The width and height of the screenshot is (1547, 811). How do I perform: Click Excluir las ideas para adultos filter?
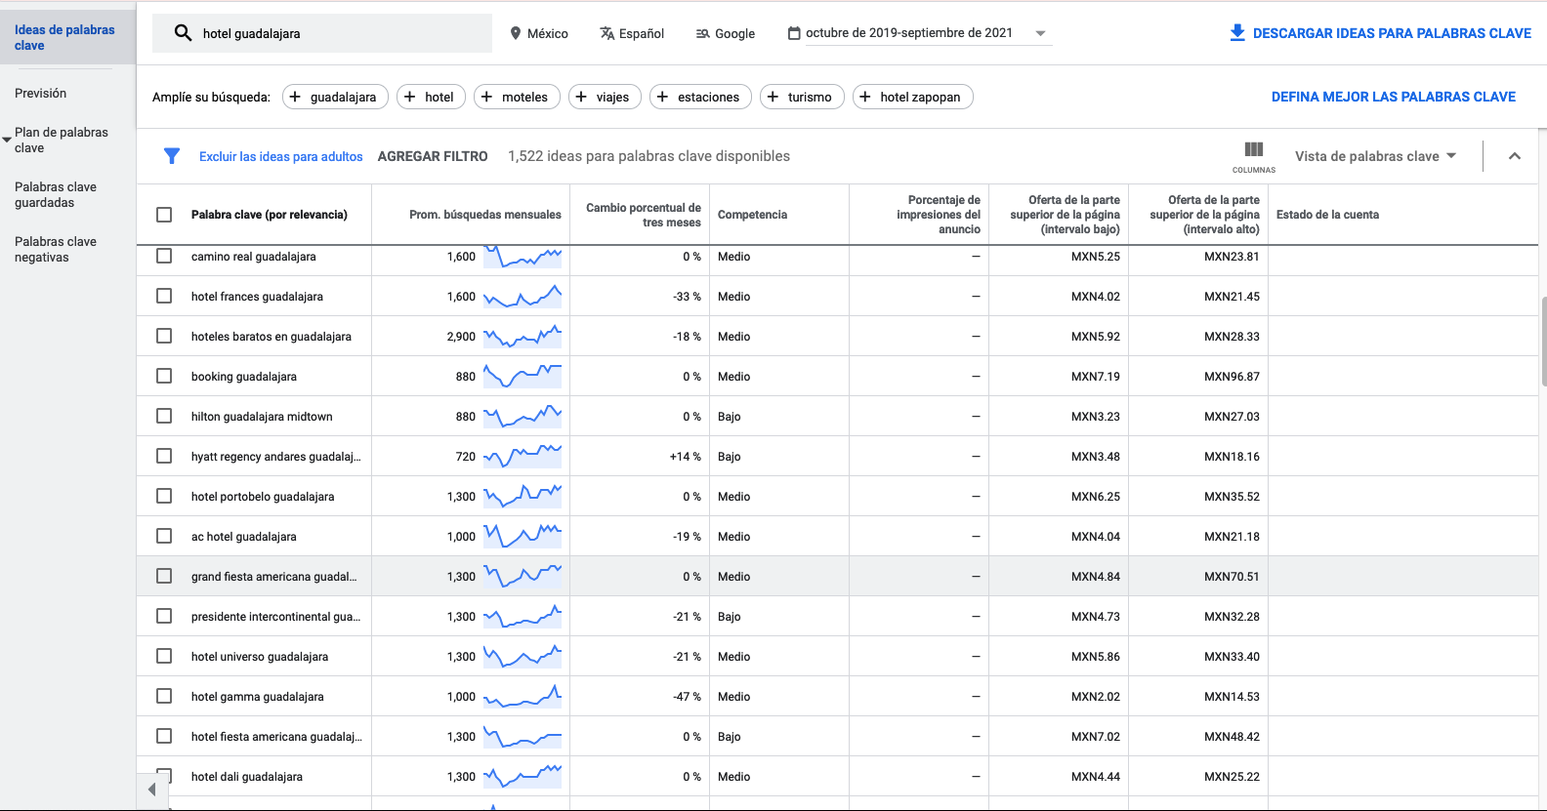tap(280, 156)
